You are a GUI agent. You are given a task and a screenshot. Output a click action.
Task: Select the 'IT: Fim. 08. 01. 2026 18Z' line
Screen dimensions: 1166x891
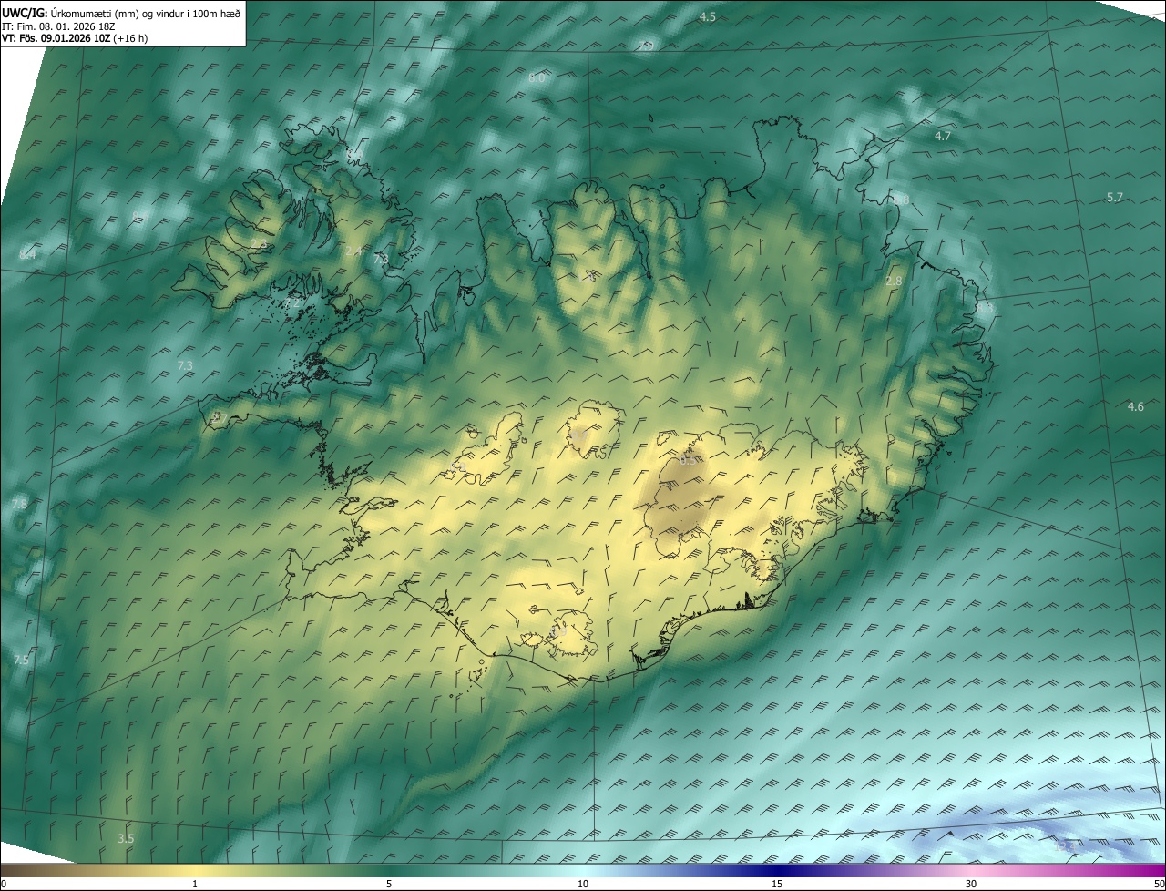pos(58,26)
